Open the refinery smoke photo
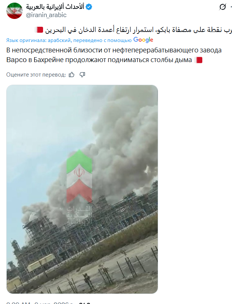The height and width of the screenshot is (304, 232). point(82,189)
